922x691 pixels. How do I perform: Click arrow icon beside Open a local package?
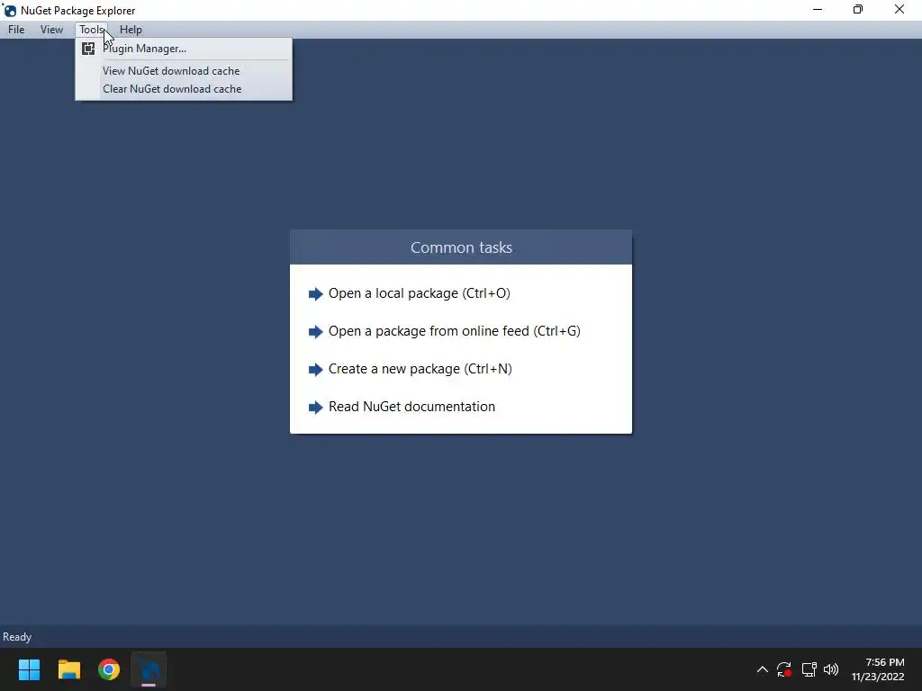click(316, 294)
